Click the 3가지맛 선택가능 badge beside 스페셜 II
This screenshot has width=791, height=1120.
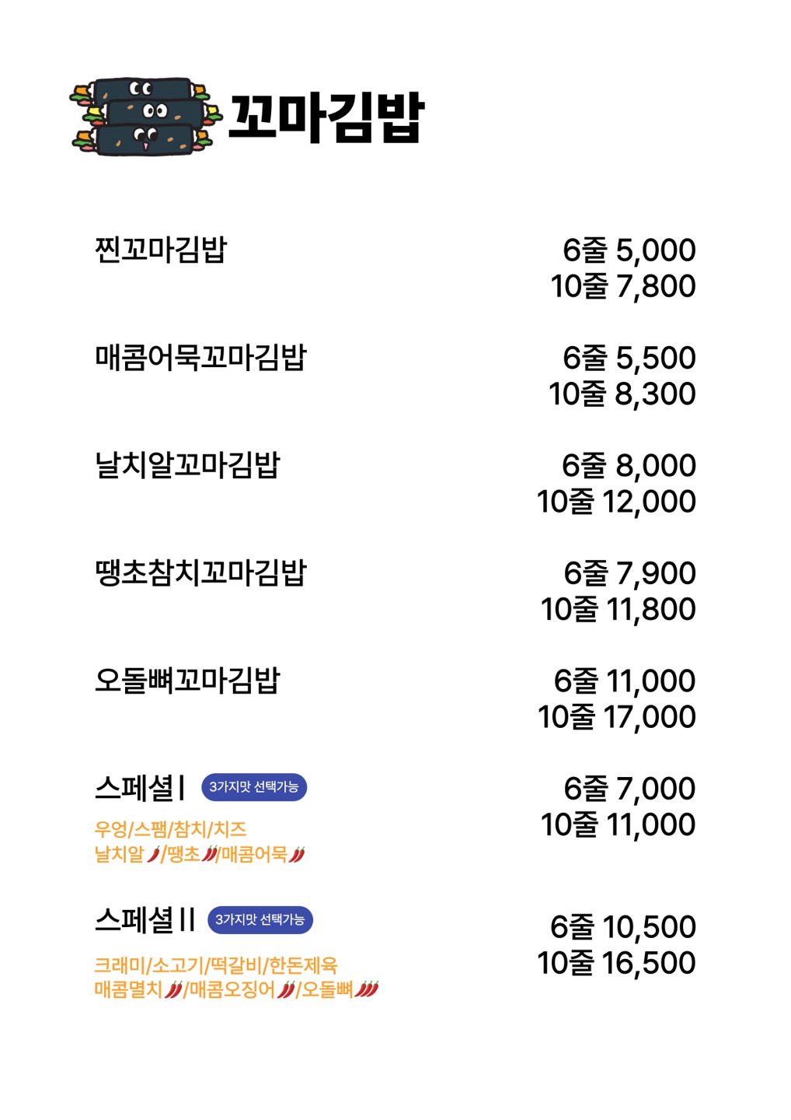pyautogui.click(x=260, y=919)
